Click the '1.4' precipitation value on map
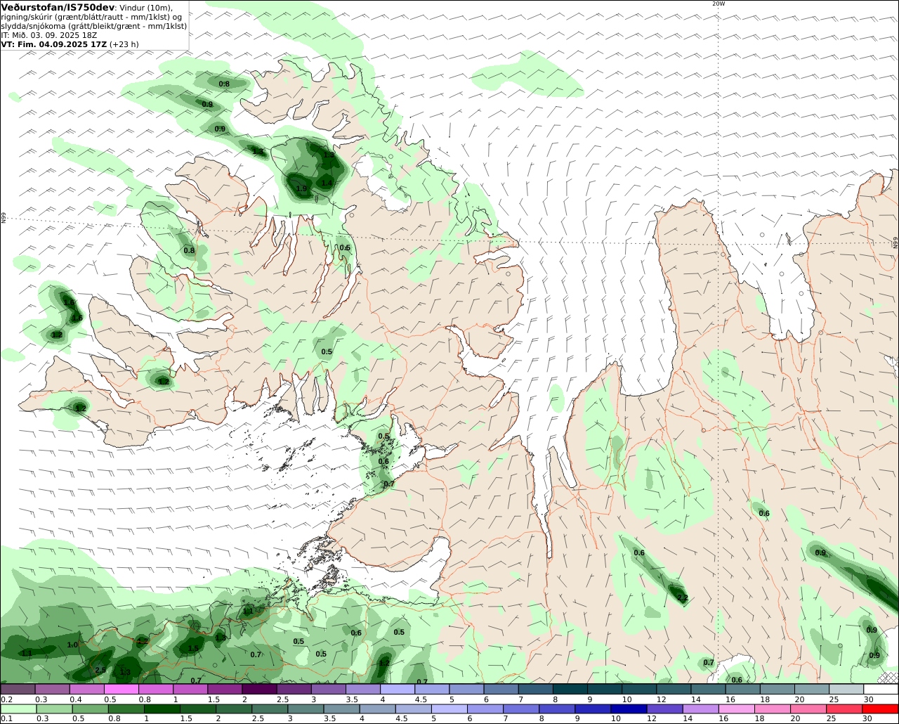The height and width of the screenshot is (724, 899). point(327,183)
